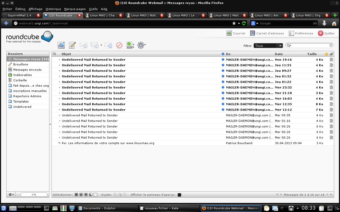This screenshot has width=340, height=212.
Task: Open the Brouillons folder
Action: [x=28, y=64]
